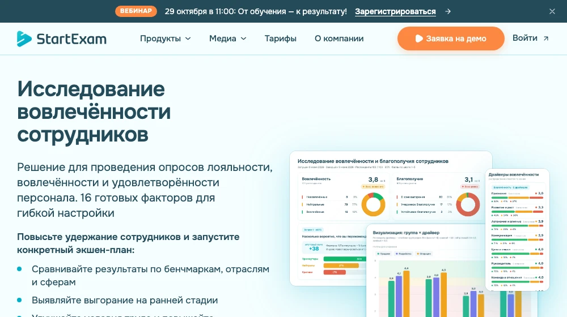
Task: Click the Повысьте удержание сотрудников subheading
Action: [x=128, y=243]
